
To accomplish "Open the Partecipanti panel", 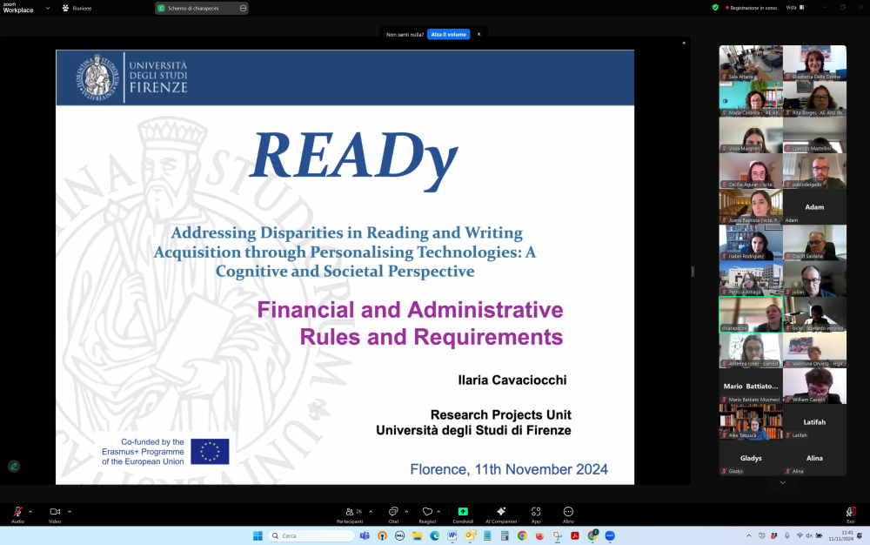I will (x=351, y=514).
